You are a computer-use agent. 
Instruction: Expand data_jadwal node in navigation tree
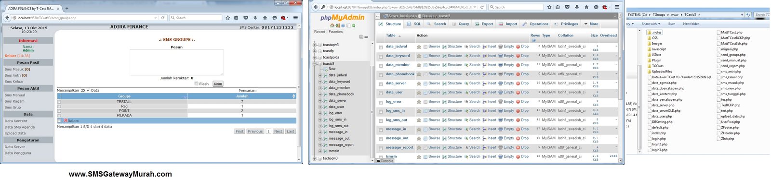point(320,75)
